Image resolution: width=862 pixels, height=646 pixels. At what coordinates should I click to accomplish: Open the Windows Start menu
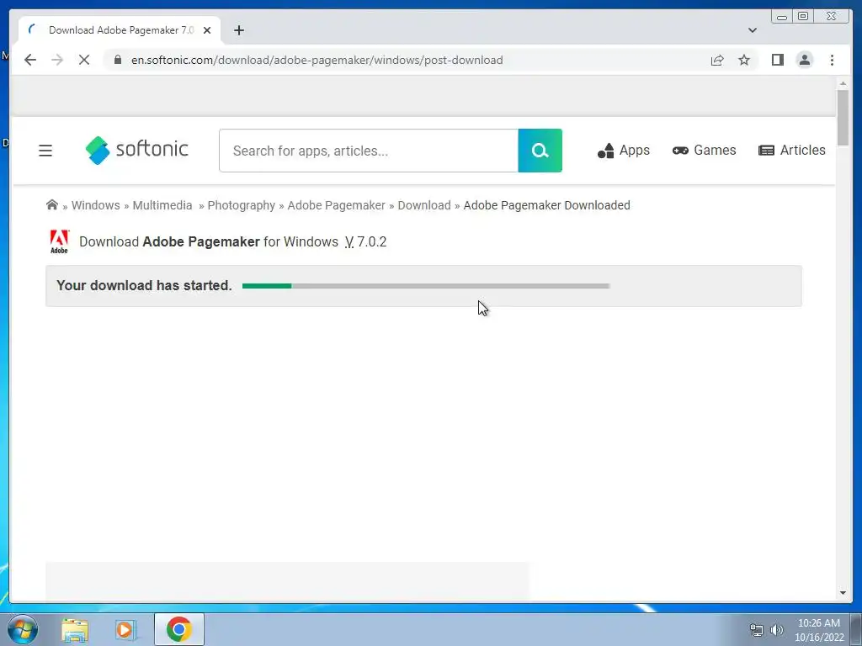click(23, 629)
